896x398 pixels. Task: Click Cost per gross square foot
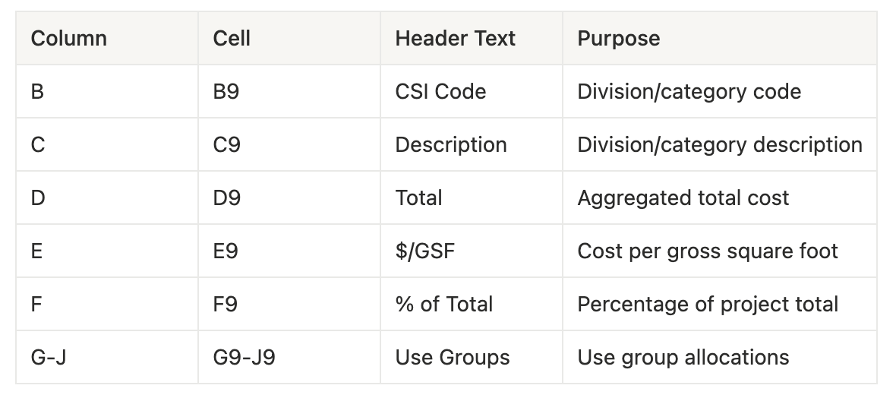pos(708,251)
